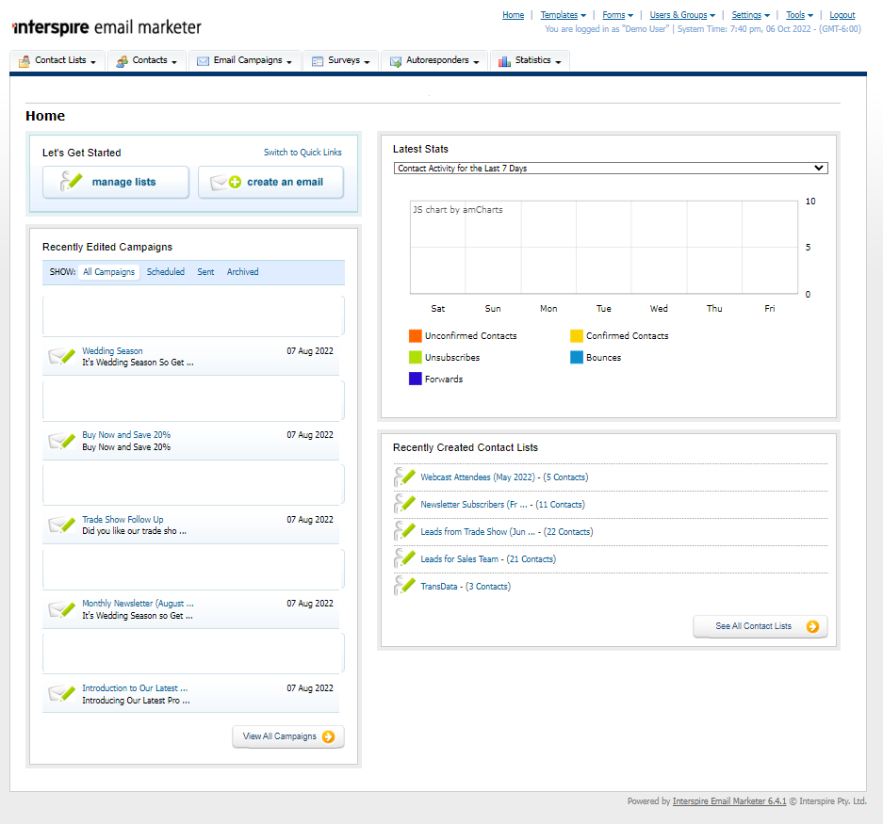Switch to the Scheduled campaigns filter
The width and height of the screenshot is (883, 824).
coord(166,271)
